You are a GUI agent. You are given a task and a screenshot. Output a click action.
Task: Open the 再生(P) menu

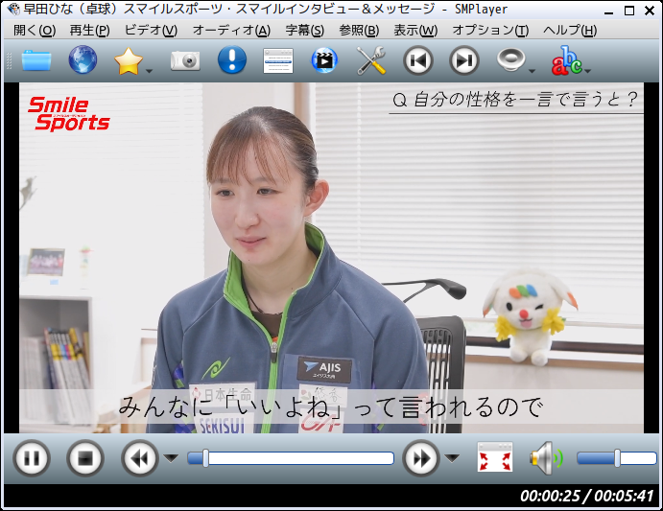89,30
